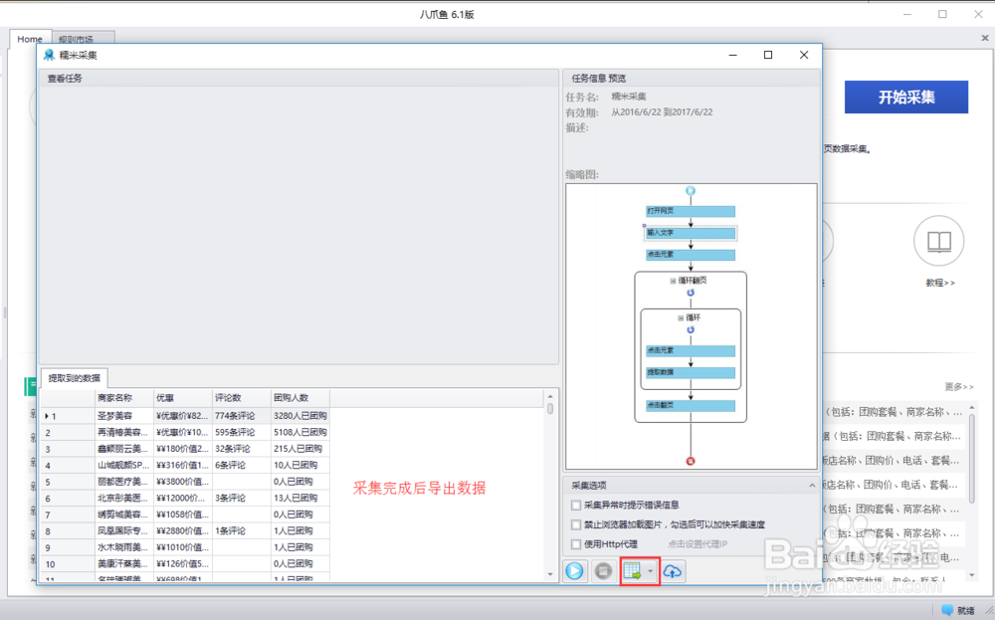This screenshot has width=995, height=620.
Task: Click the 点击设置代理IP link
Action: pyautogui.click(x=697, y=544)
